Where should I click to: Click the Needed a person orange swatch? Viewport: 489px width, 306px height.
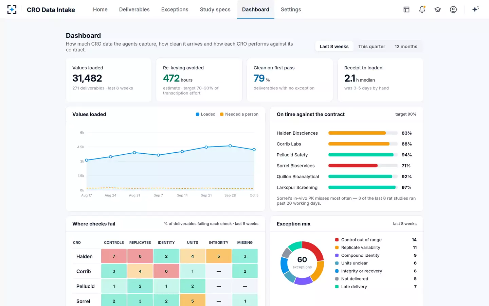pyautogui.click(x=222, y=114)
